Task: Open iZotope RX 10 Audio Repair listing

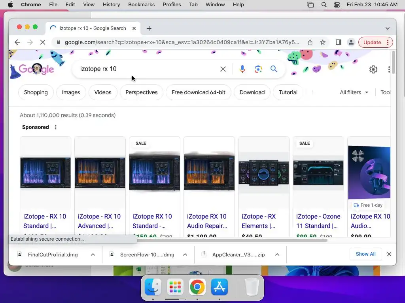Action: tap(207, 221)
